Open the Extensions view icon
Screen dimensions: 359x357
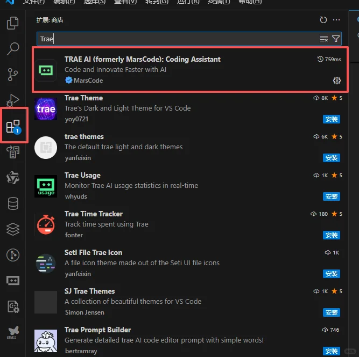(13, 126)
